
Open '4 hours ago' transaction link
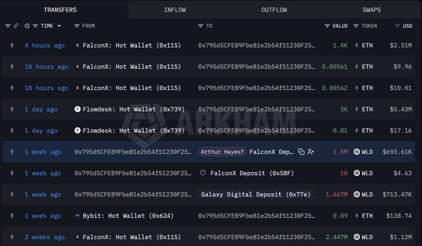45,45
